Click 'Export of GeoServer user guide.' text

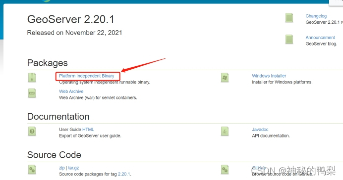90,135
